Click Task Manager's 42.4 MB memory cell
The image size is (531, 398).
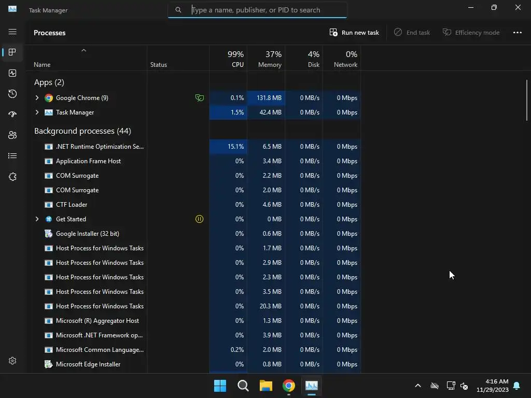point(266,112)
